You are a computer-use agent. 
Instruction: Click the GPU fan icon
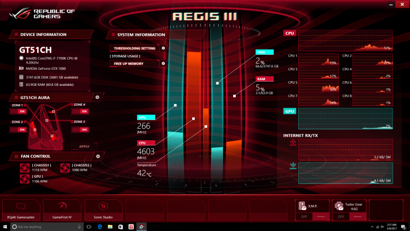(x=25, y=179)
